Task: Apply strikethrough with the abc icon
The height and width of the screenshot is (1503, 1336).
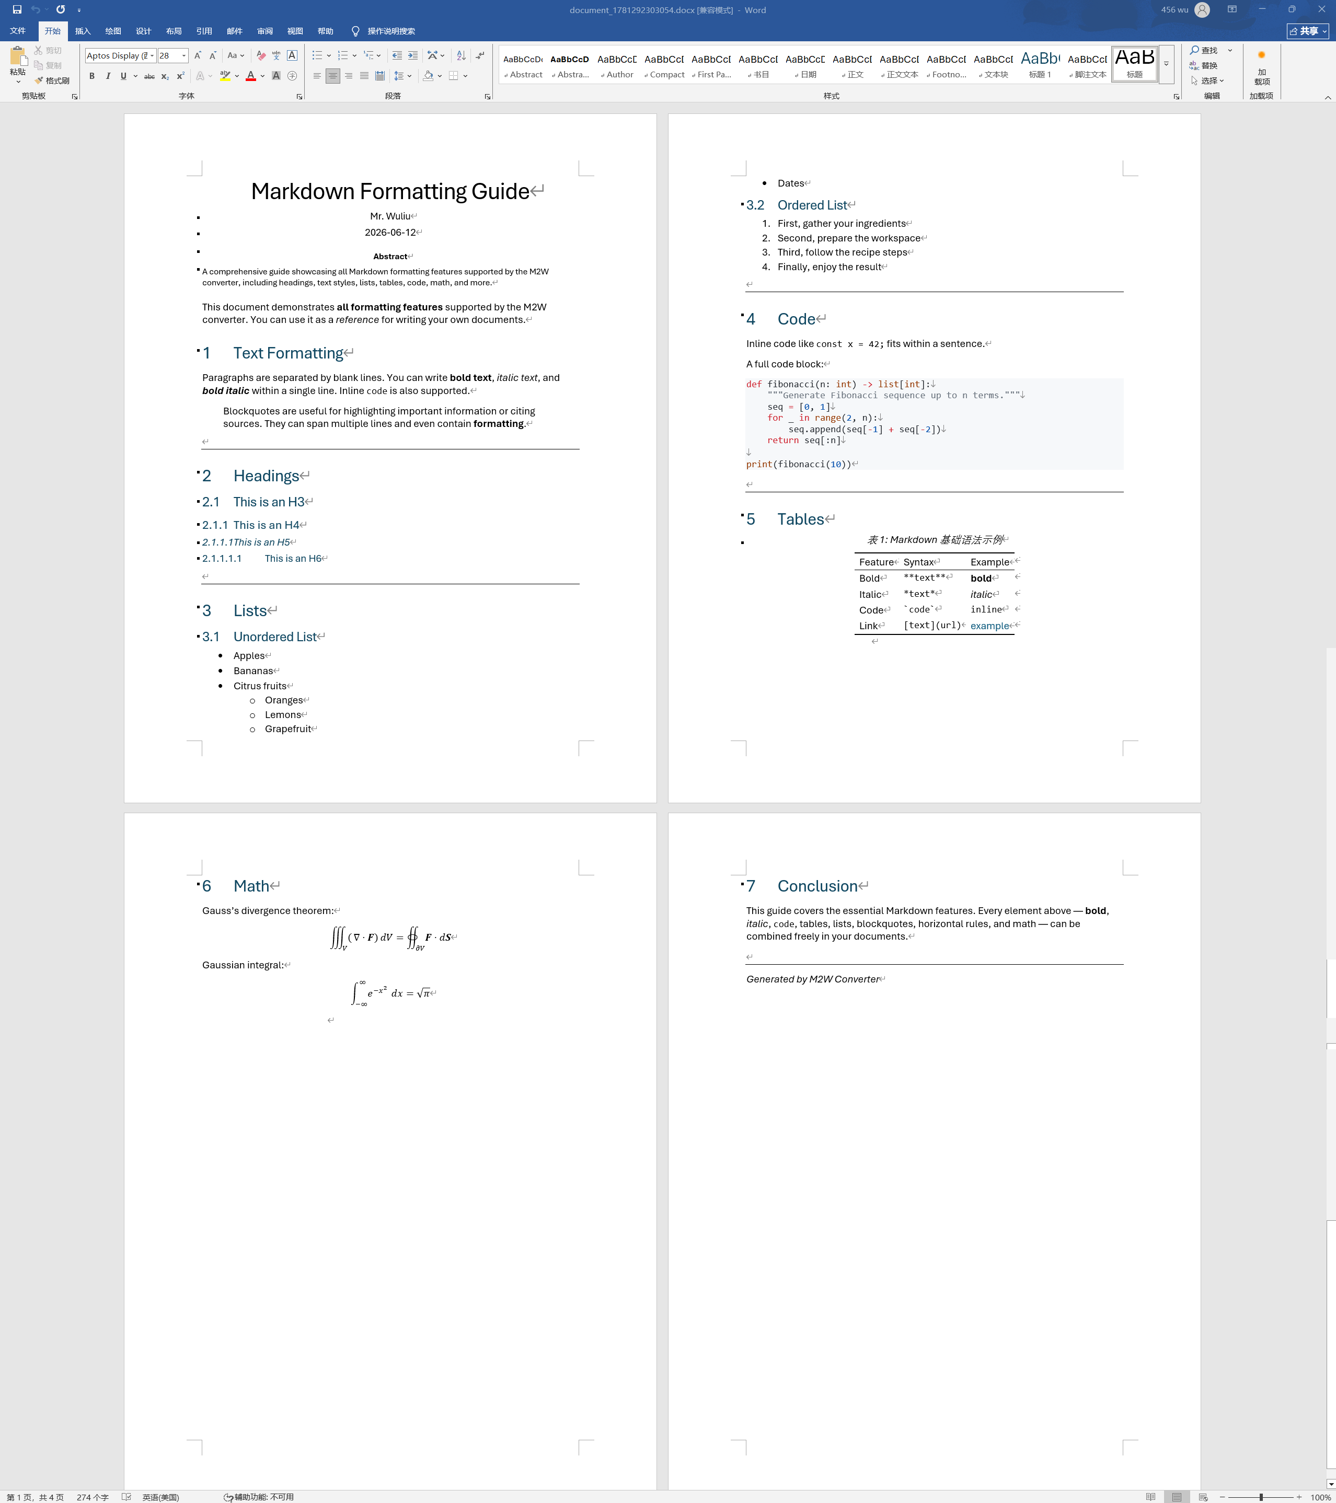Action: pos(149,76)
